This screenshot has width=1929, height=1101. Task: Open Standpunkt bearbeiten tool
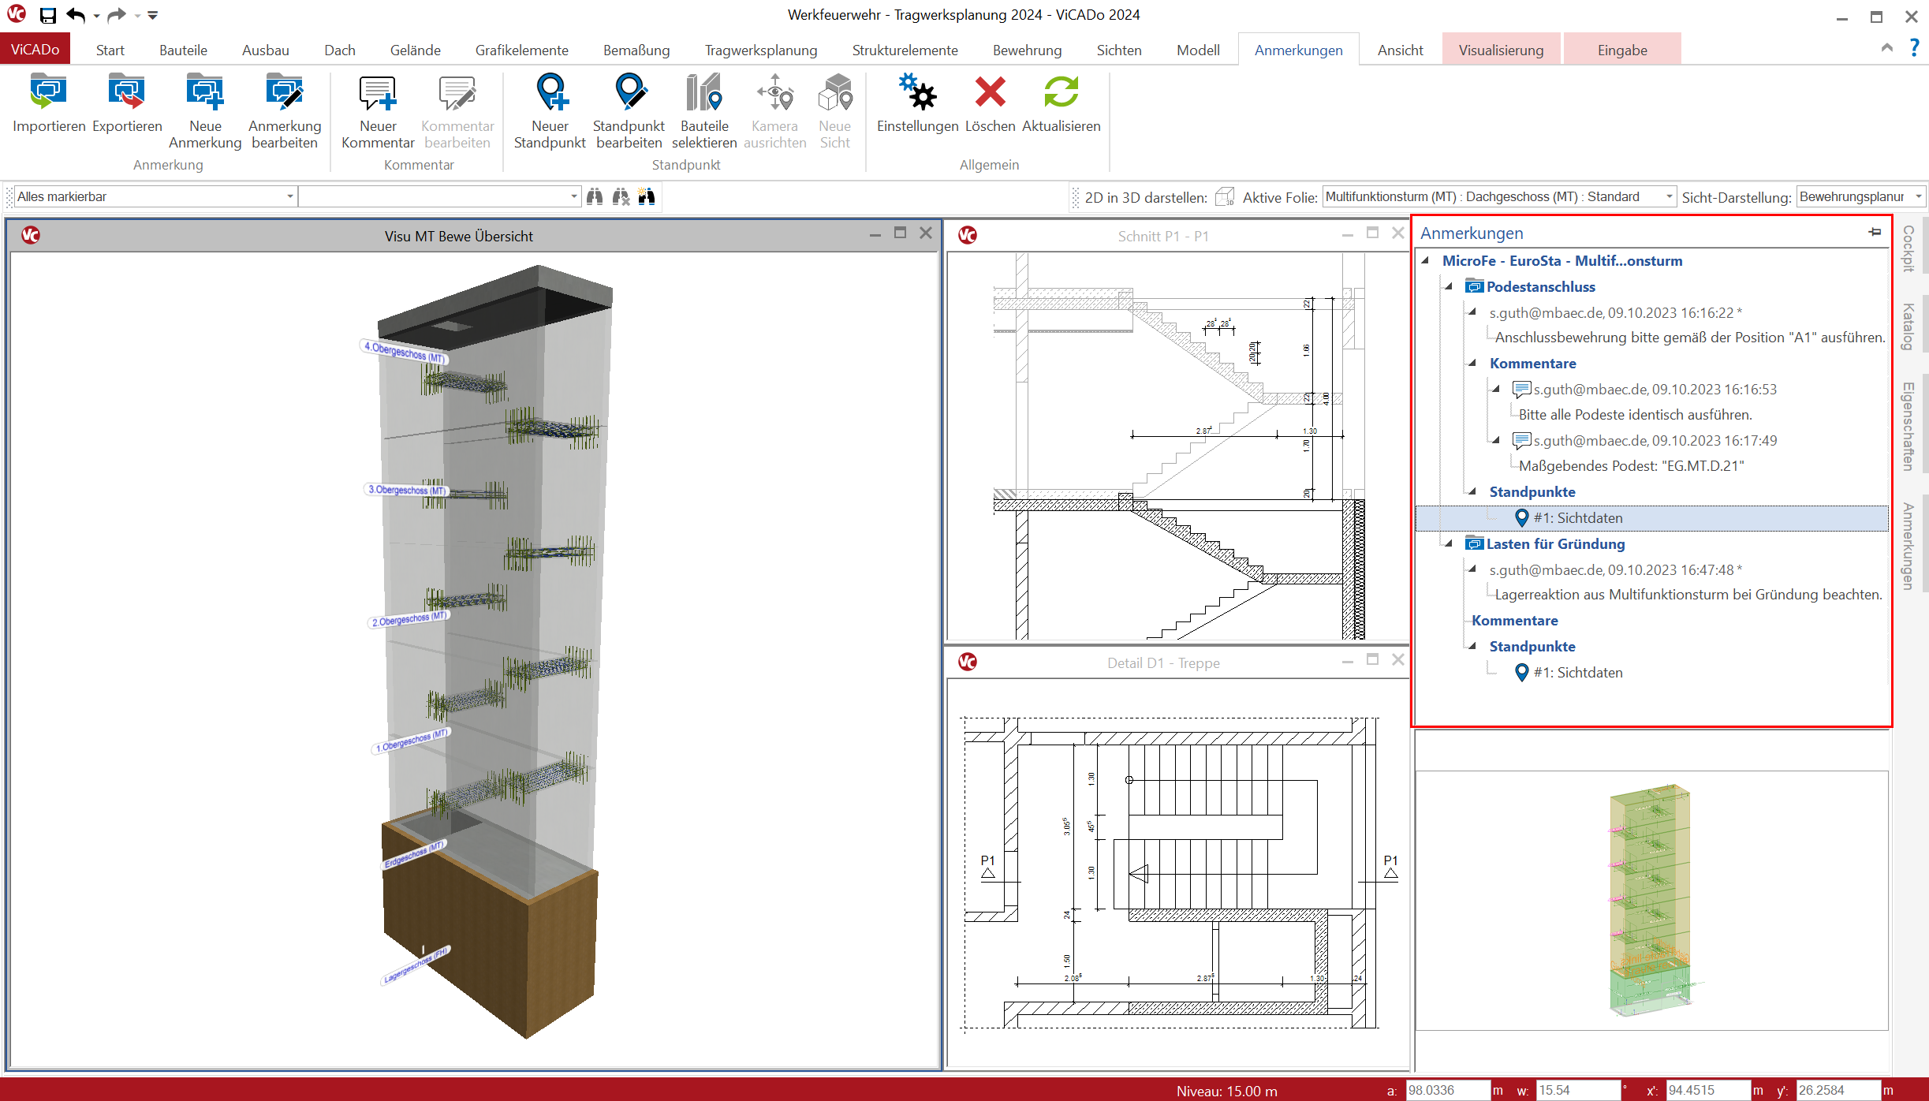click(629, 92)
